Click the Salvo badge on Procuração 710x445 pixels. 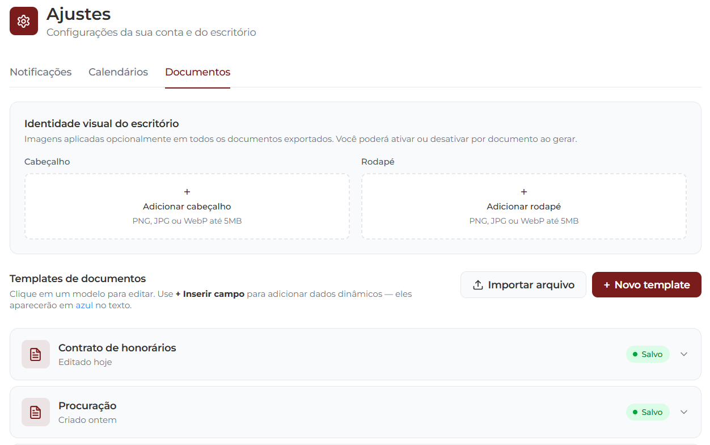coord(648,412)
